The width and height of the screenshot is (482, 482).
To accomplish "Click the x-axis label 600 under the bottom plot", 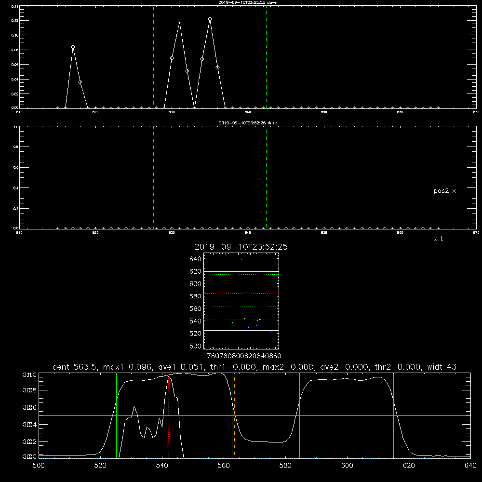I will pos(347,466).
